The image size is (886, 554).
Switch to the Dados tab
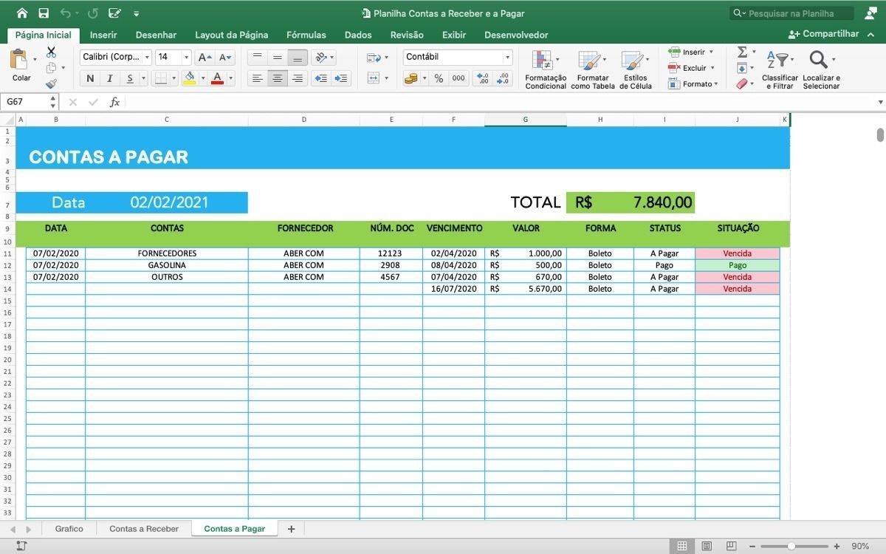click(x=358, y=35)
